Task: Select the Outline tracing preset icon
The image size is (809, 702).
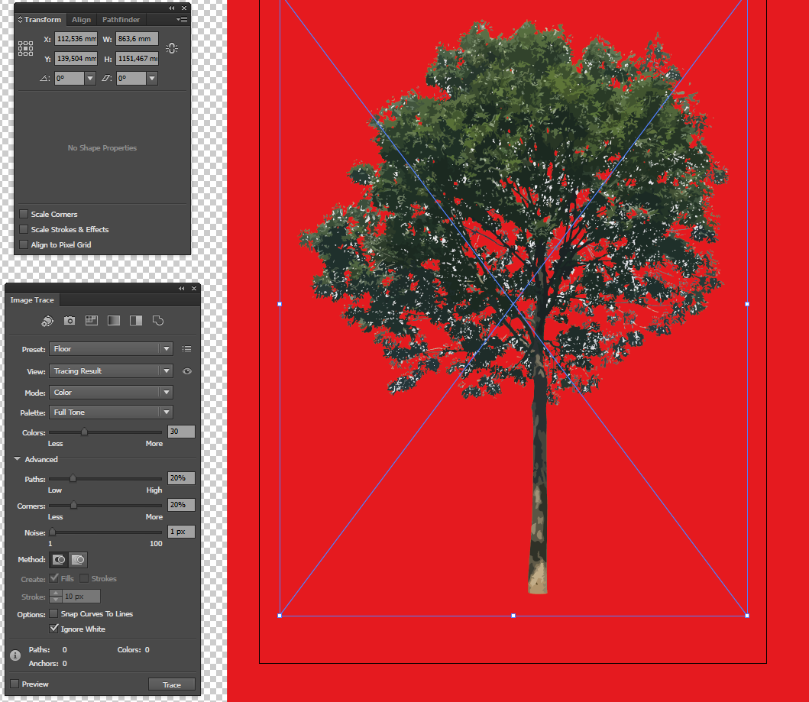Action: tap(157, 321)
